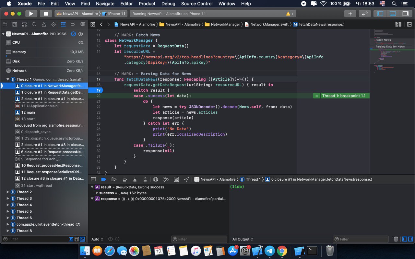
Task: Click the console Filter field
Action: (x=361, y=239)
